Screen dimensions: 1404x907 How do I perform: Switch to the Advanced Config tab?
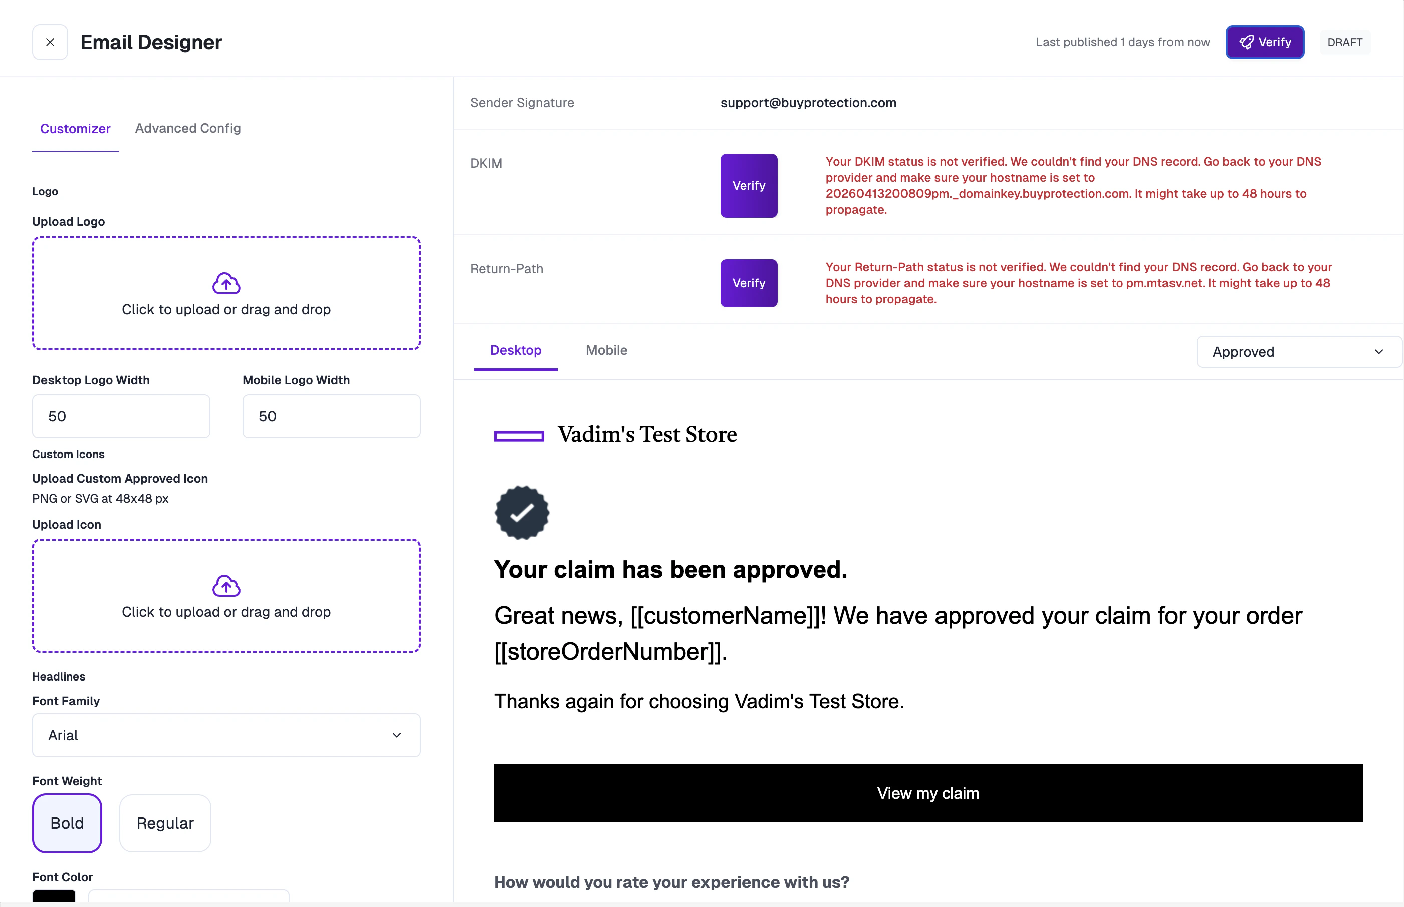[187, 128]
